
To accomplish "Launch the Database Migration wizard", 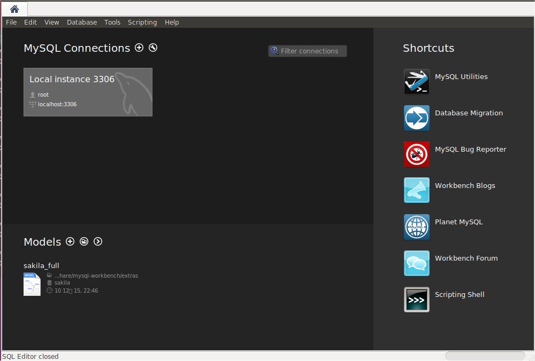I will 416,117.
